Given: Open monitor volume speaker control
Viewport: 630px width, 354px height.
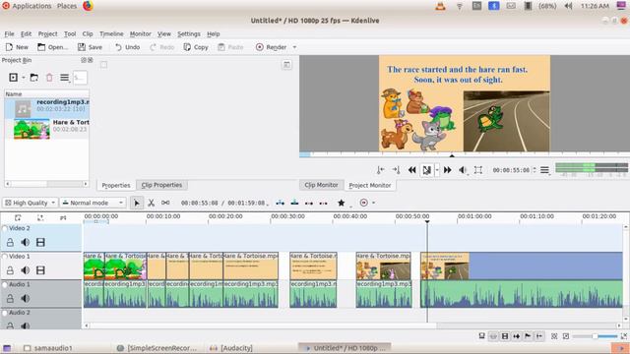Looking at the screenshot, I should tap(463, 170).
